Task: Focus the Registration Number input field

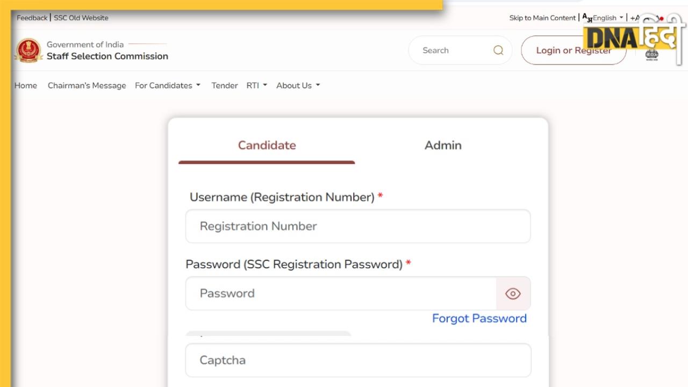Action: click(358, 226)
